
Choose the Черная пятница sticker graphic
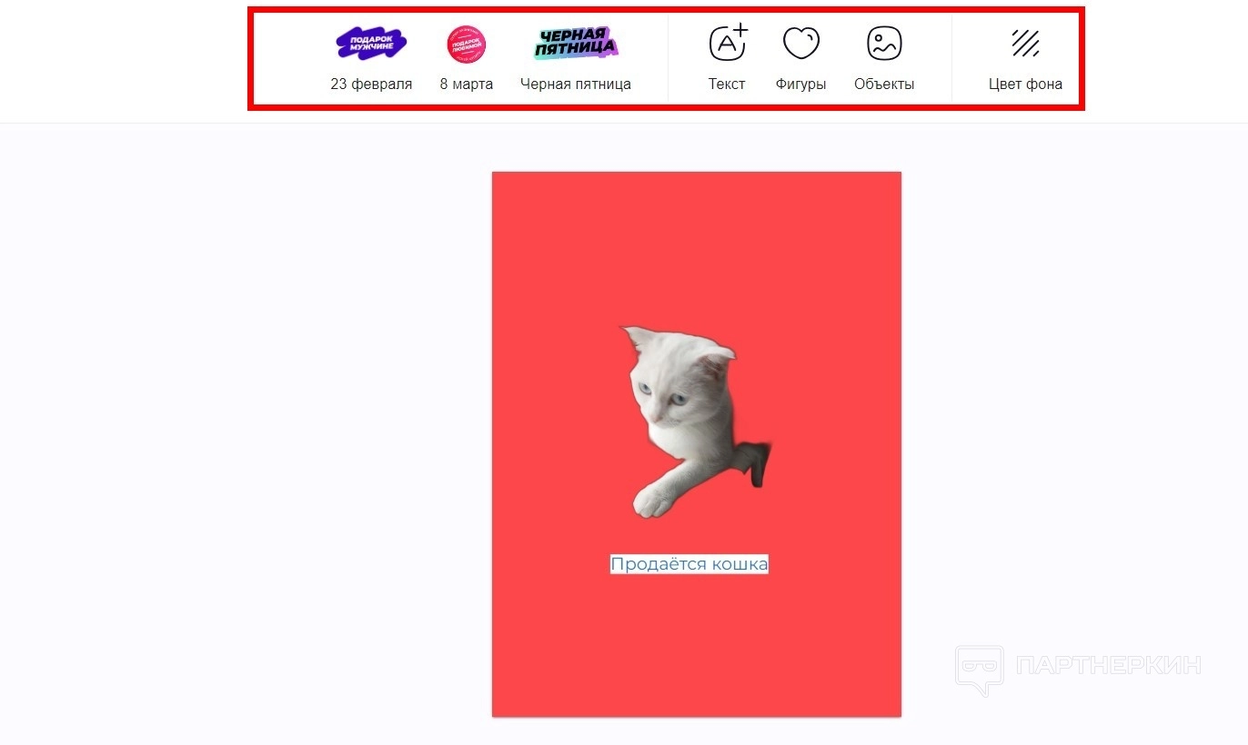(576, 44)
